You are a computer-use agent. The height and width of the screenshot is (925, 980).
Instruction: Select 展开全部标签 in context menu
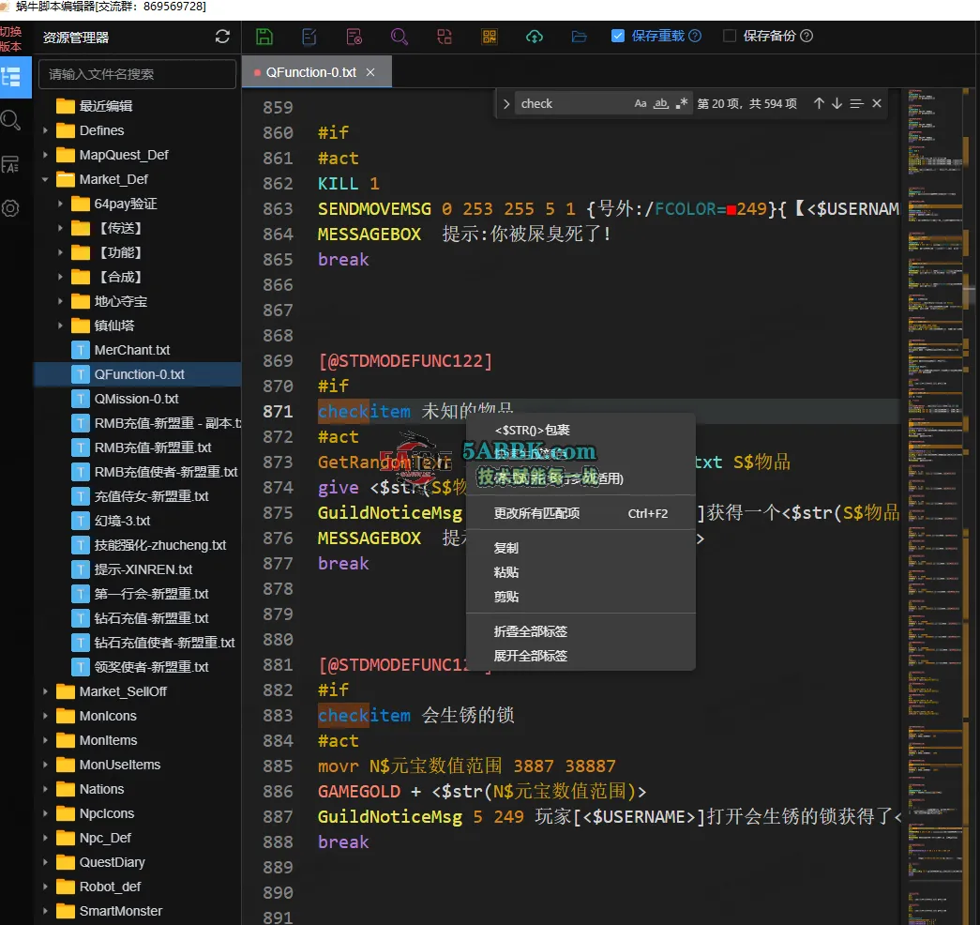coord(580,656)
